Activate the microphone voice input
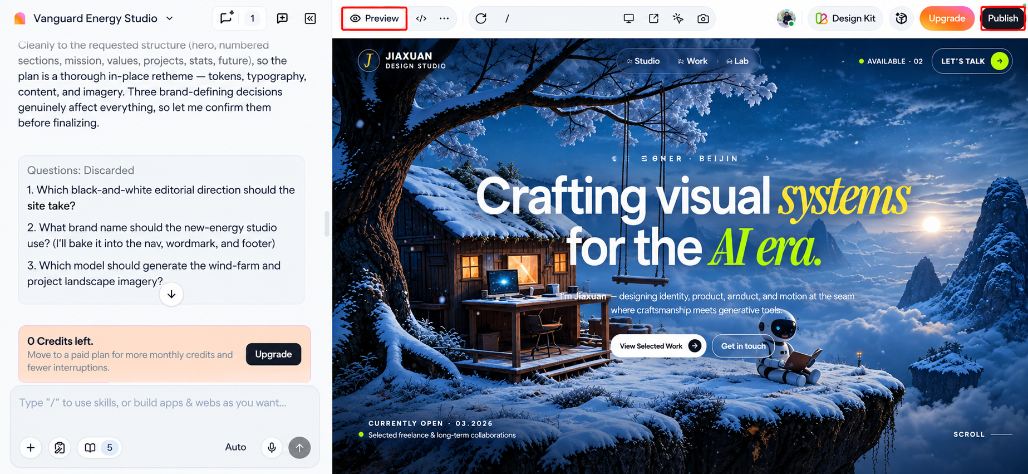The width and height of the screenshot is (1028, 474). point(272,447)
